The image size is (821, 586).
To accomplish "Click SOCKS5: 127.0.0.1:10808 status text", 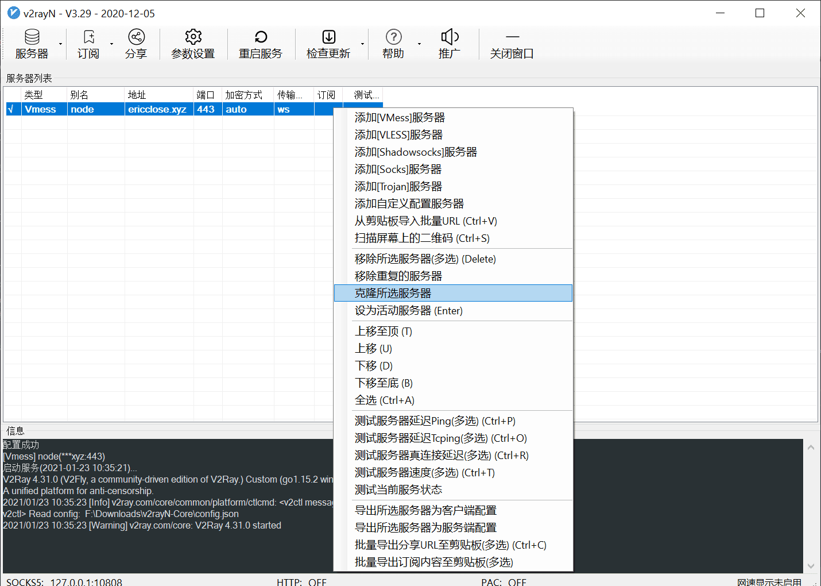I will click(x=64, y=581).
